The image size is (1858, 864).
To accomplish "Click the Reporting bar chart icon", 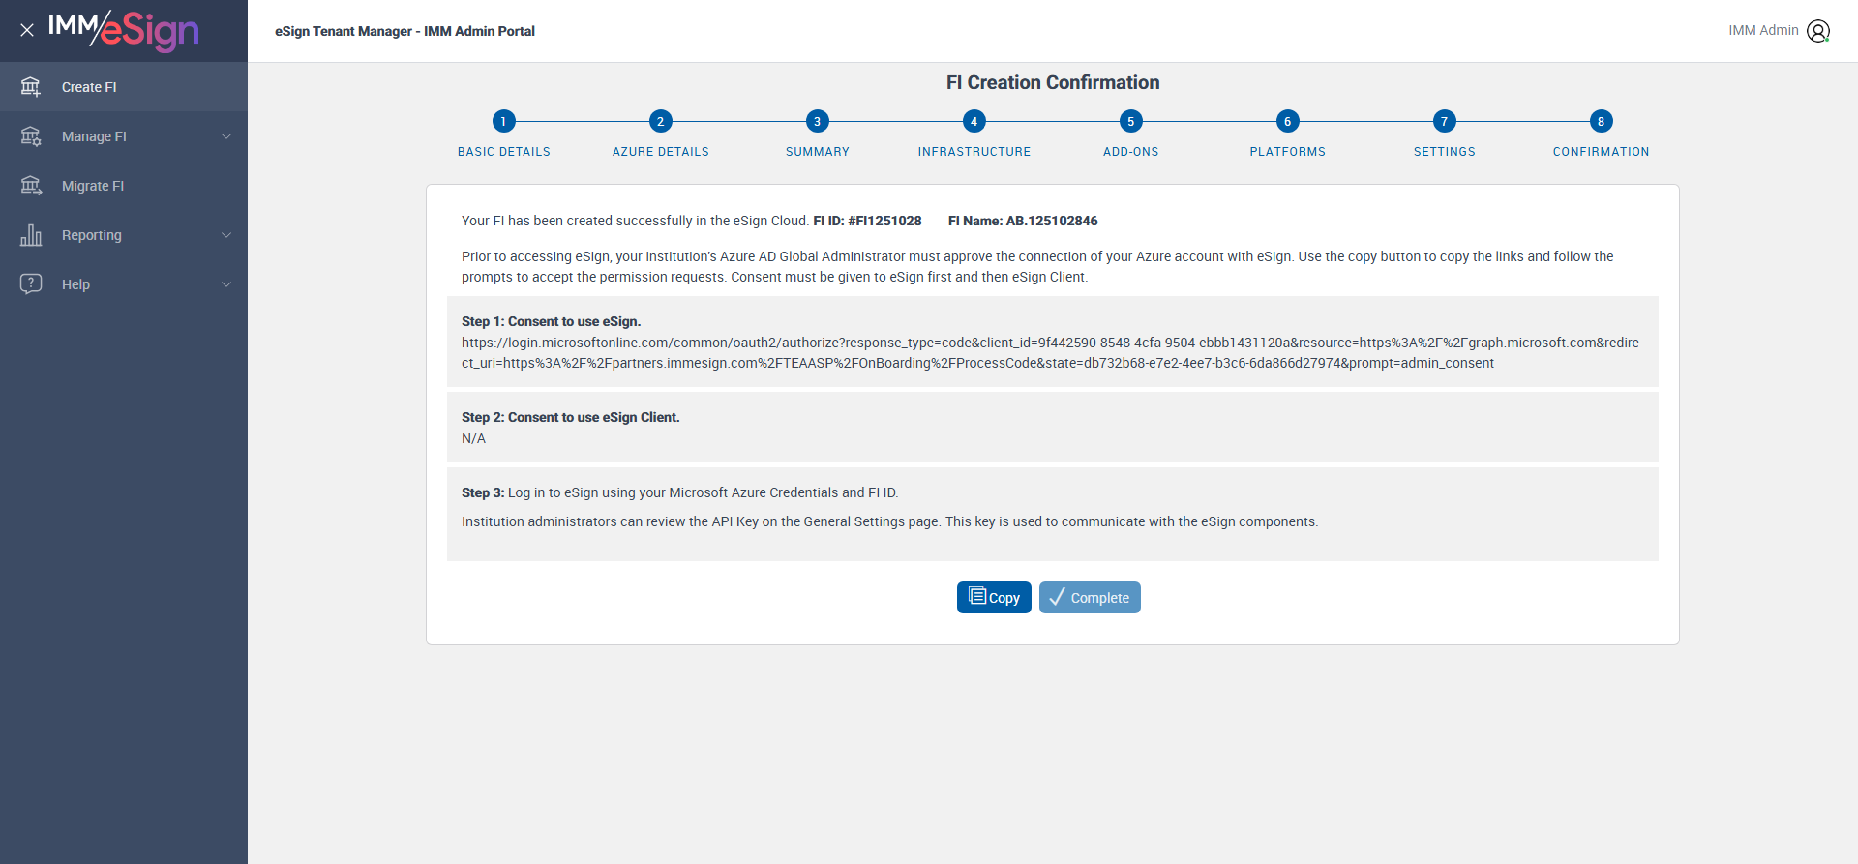I will (x=31, y=235).
